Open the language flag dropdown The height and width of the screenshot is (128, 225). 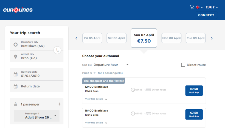tap(199, 7)
